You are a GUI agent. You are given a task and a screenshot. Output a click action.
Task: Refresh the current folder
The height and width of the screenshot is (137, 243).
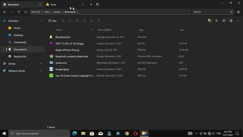26,12
